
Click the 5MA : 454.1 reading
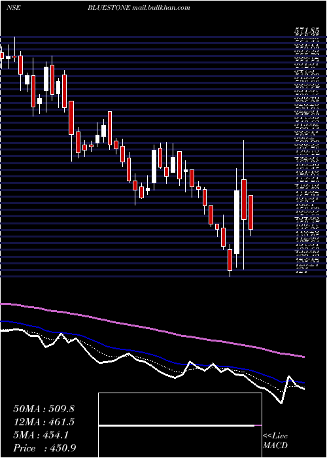coord(41,435)
